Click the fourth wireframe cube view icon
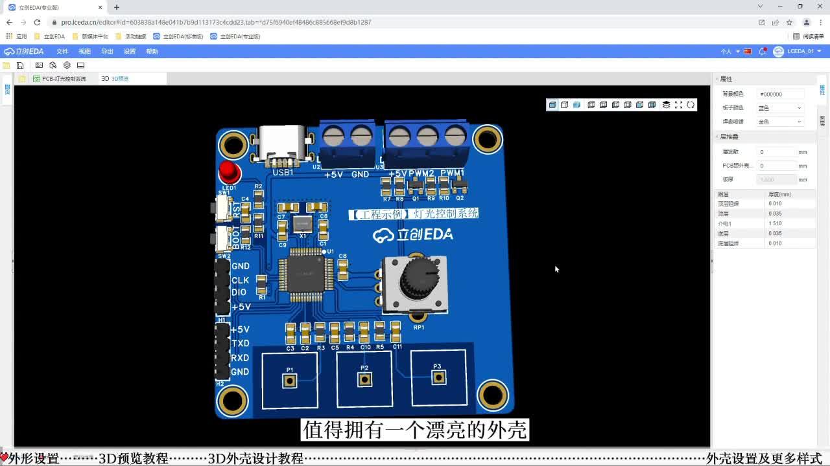 tap(591, 105)
